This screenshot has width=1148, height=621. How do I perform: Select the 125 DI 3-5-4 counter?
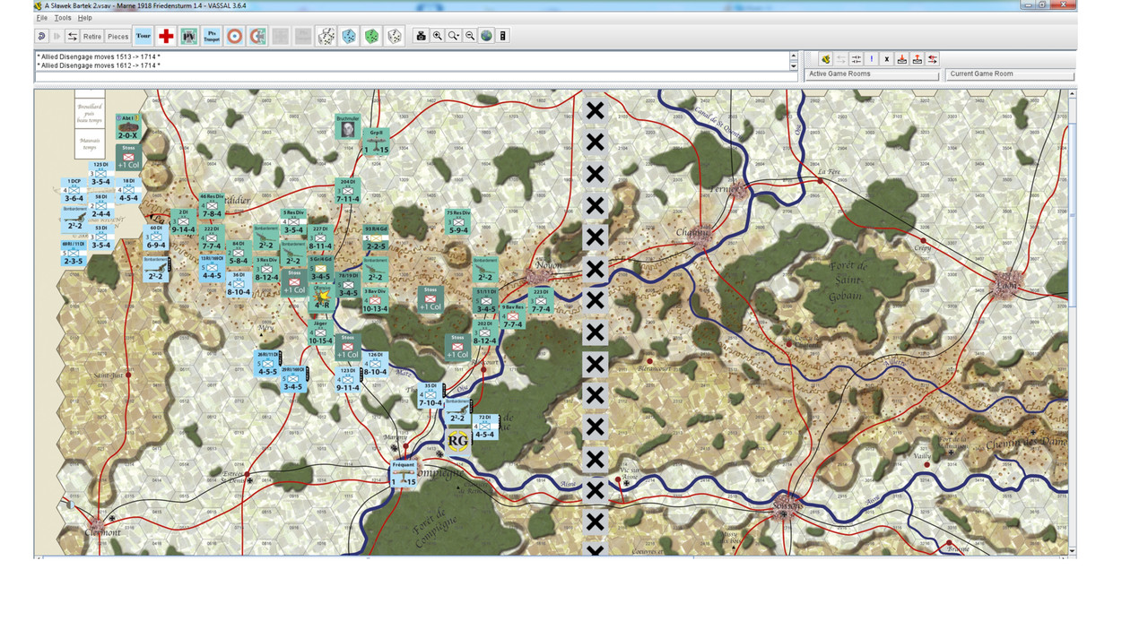100,175
